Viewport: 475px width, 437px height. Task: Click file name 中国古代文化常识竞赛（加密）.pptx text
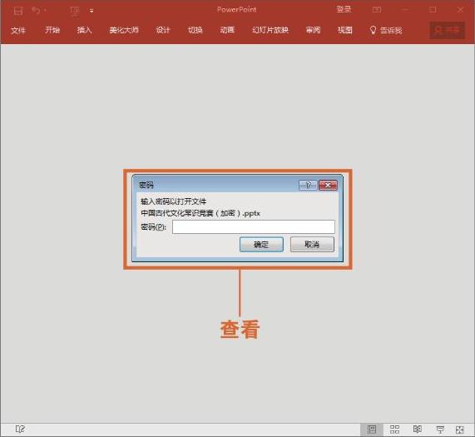200,213
